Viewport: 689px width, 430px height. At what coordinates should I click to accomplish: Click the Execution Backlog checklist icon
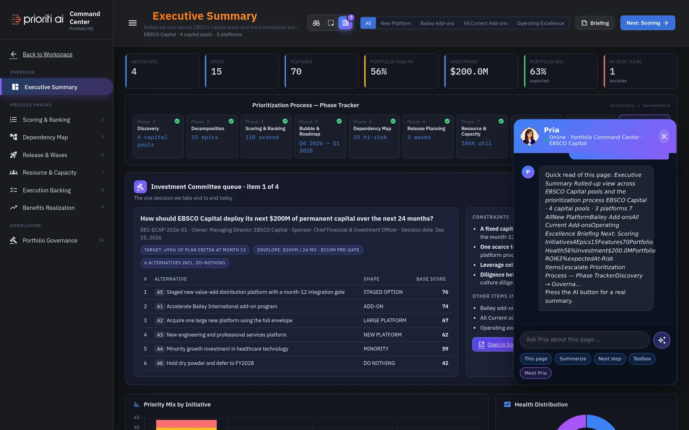point(13,190)
